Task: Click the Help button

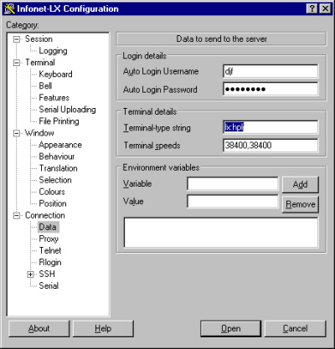Action: click(103, 329)
